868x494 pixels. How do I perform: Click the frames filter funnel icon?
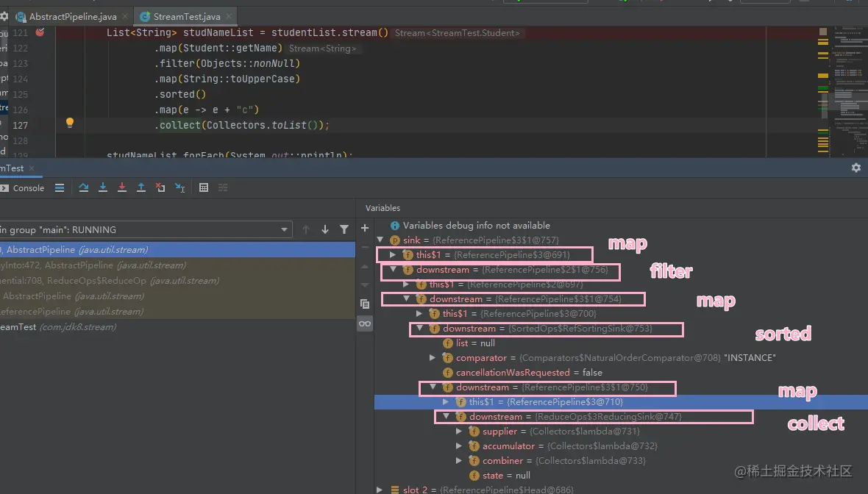(x=344, y=229)
